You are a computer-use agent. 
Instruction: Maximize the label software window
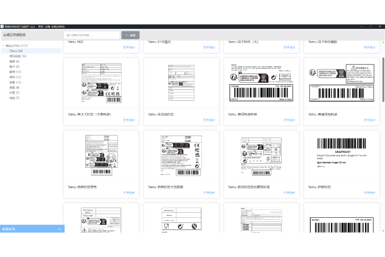click(x=371, y=26)
